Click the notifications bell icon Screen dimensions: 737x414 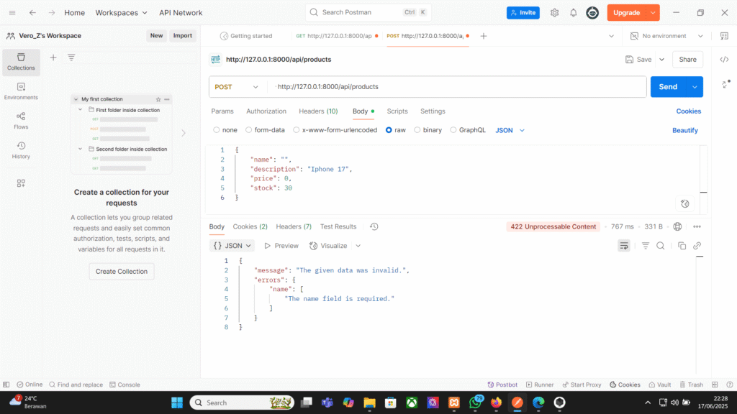[x=574, y=13]
